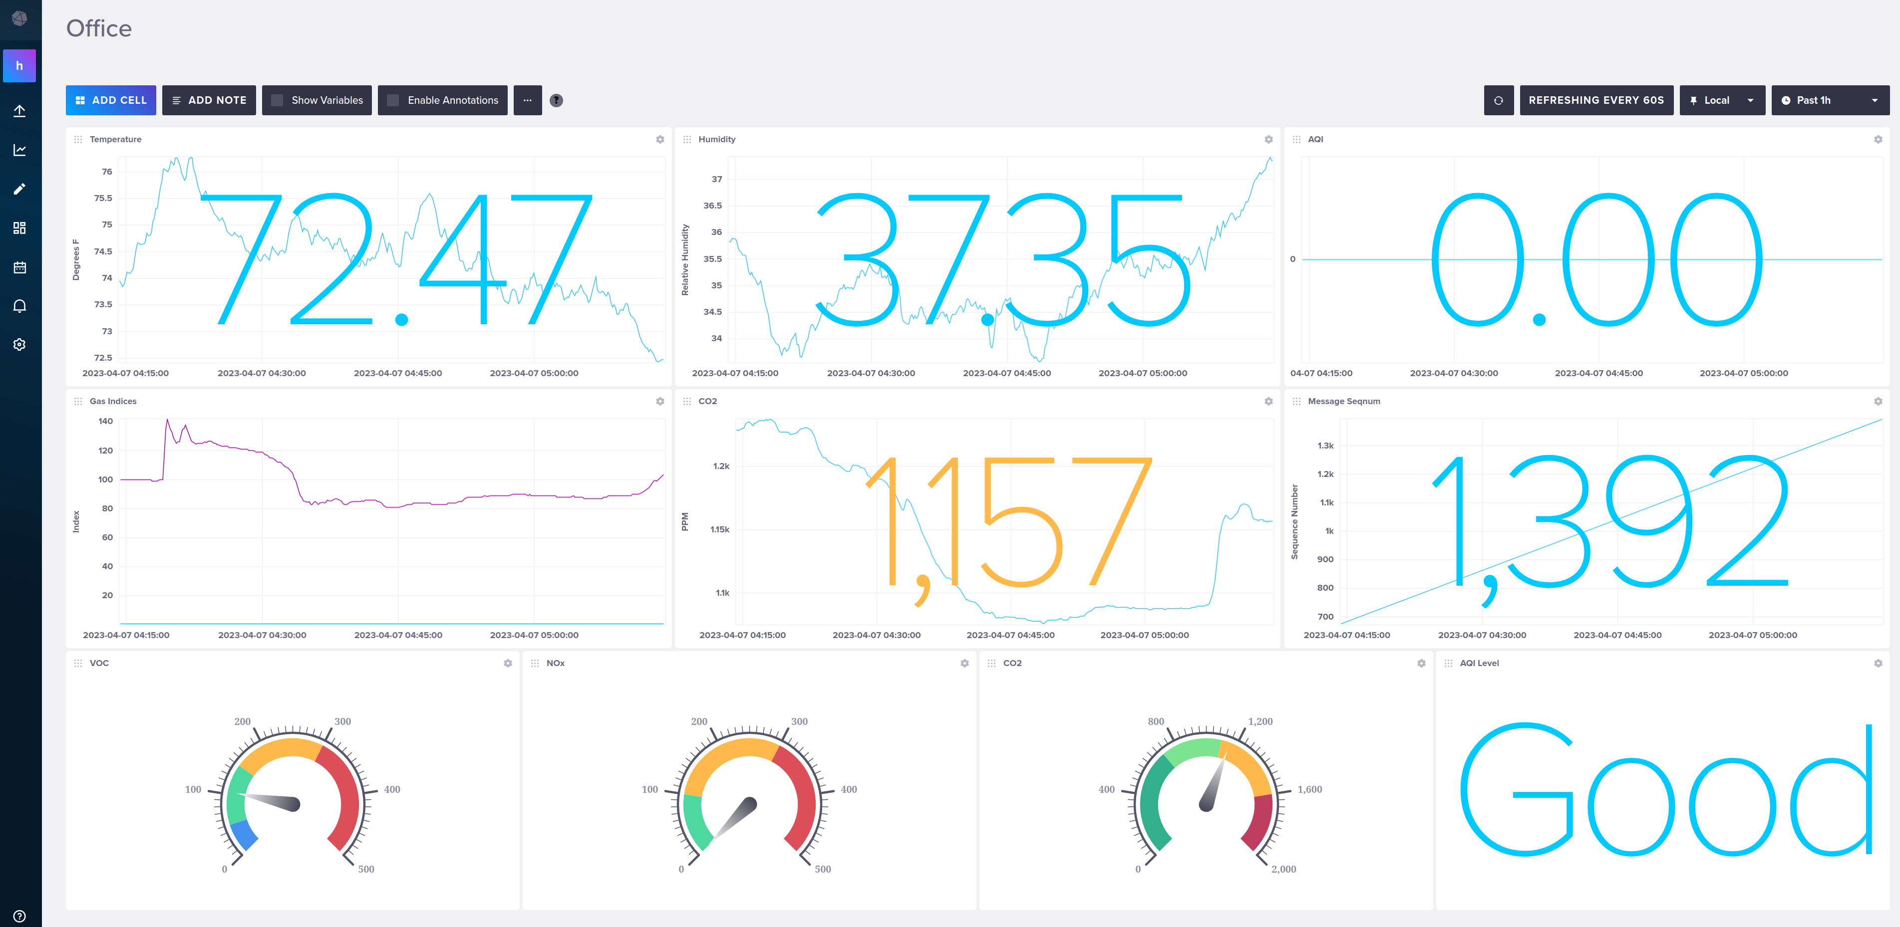
Task: Toggle Enable Annotations checkbox
Action: click(x=393, y=100)
